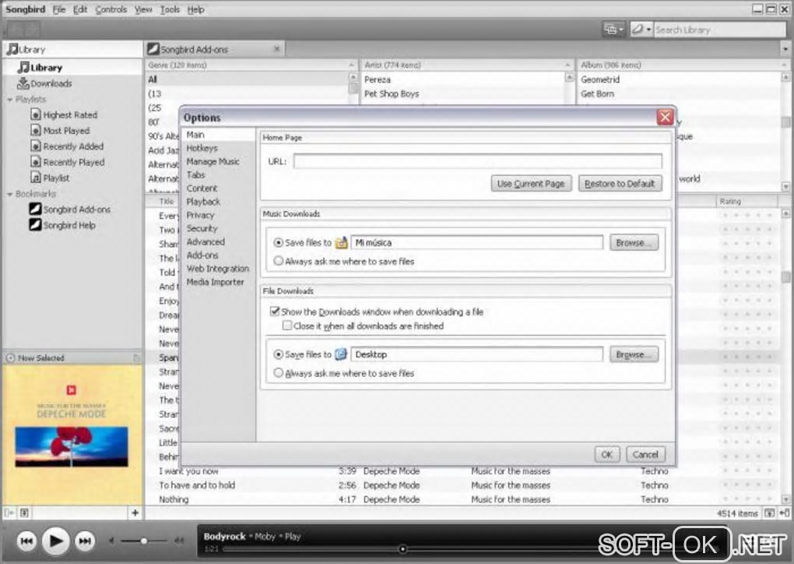Click the search engine selector icon
794x564 pixels.
coord(641,30)
